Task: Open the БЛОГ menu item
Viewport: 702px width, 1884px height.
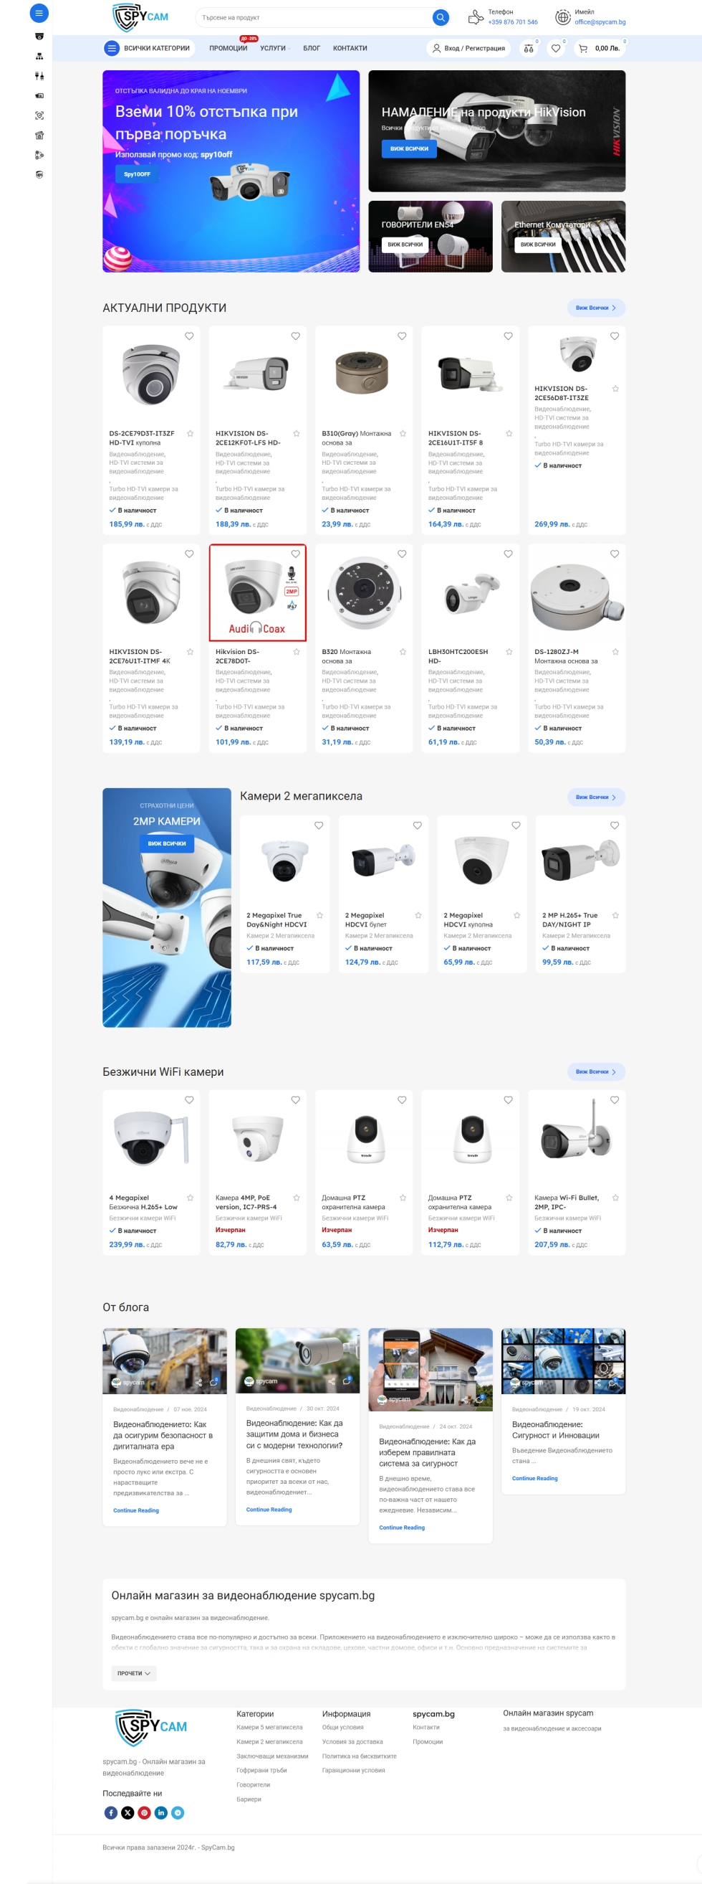Action: coord(312,48)
